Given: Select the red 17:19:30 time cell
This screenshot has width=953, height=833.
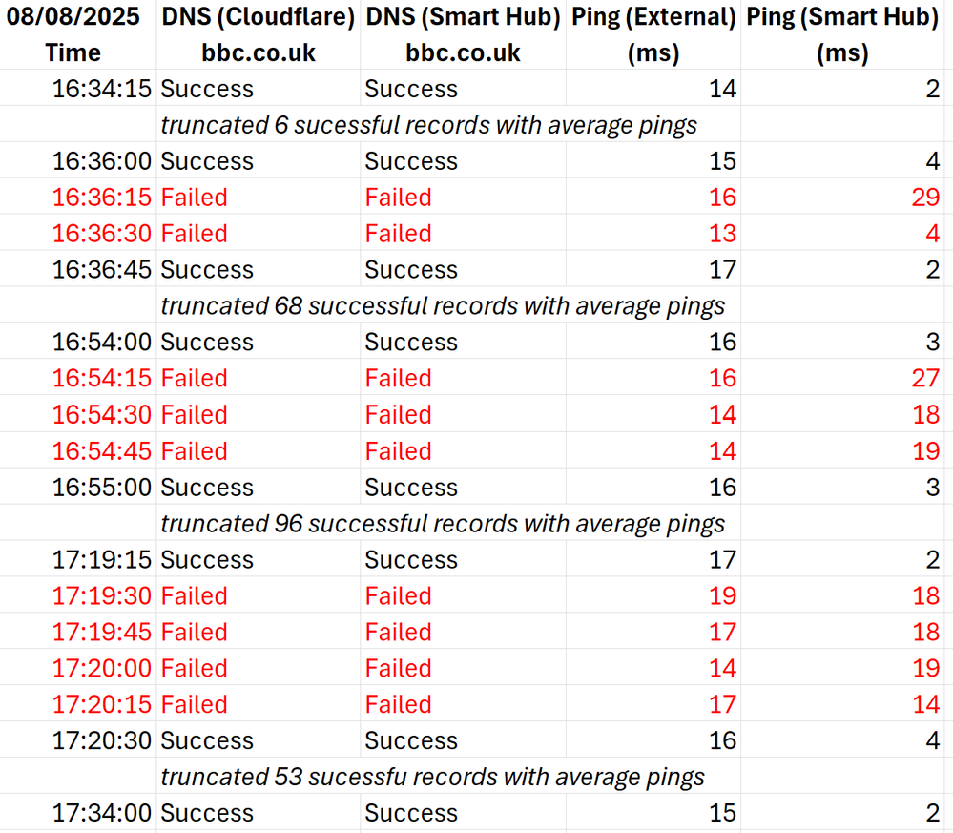Looking at the screenshot, I should pos(101,596).
